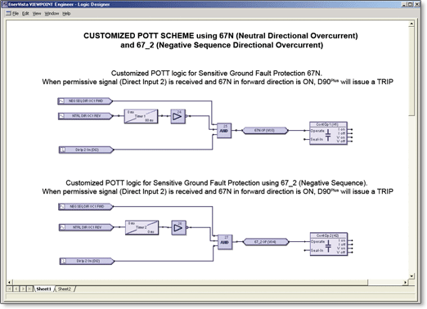Maximize the Logic Designer window

(x=411, y=4)
